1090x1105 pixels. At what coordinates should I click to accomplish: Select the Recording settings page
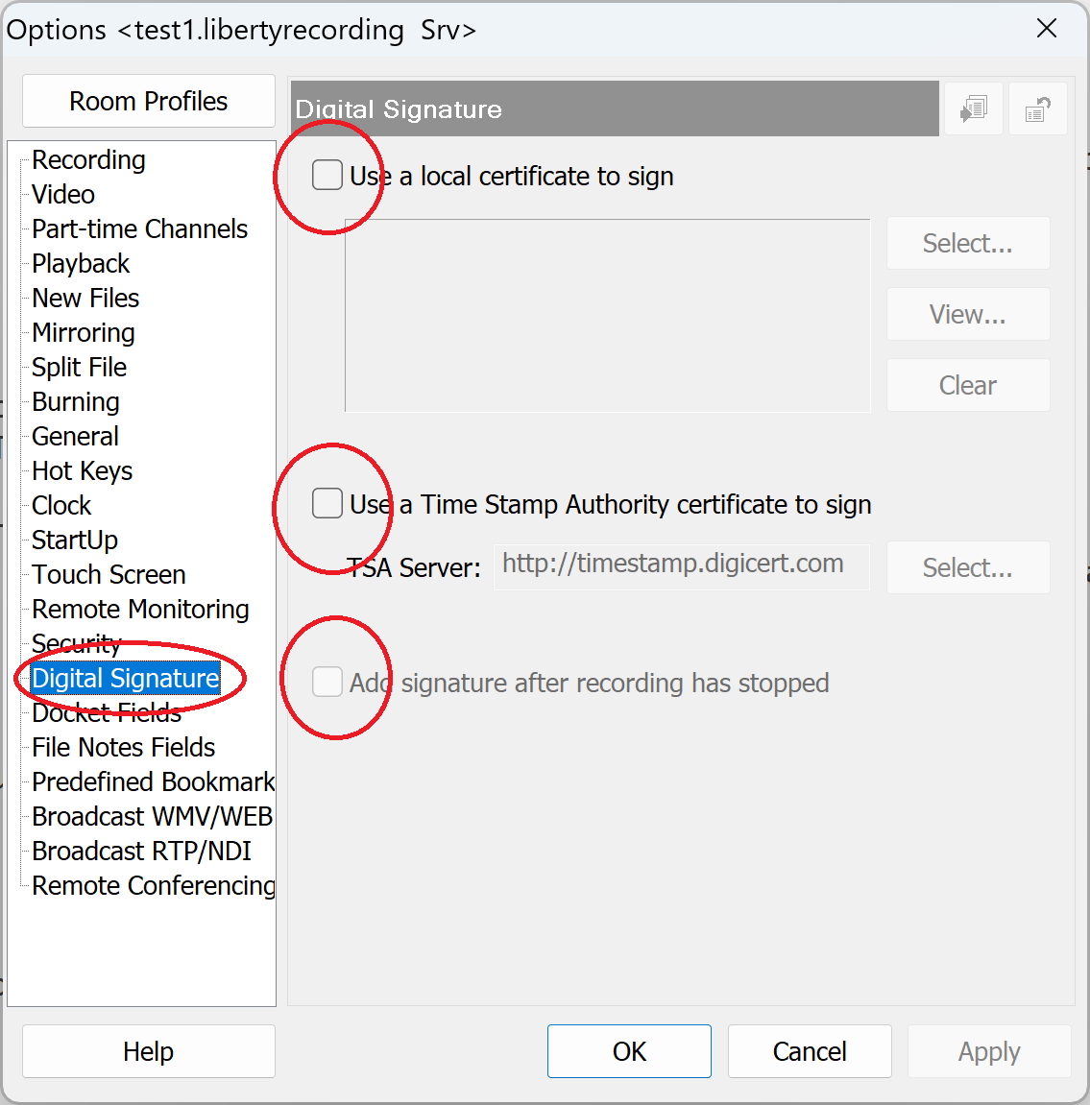pyautogui.click(x=88, y=159)
